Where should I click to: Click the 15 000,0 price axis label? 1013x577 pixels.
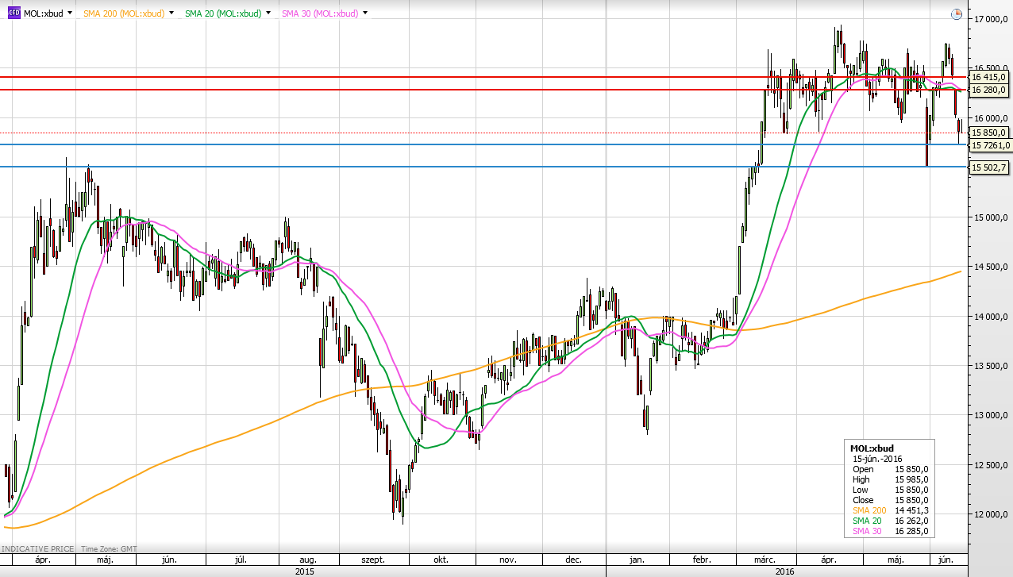990,217
